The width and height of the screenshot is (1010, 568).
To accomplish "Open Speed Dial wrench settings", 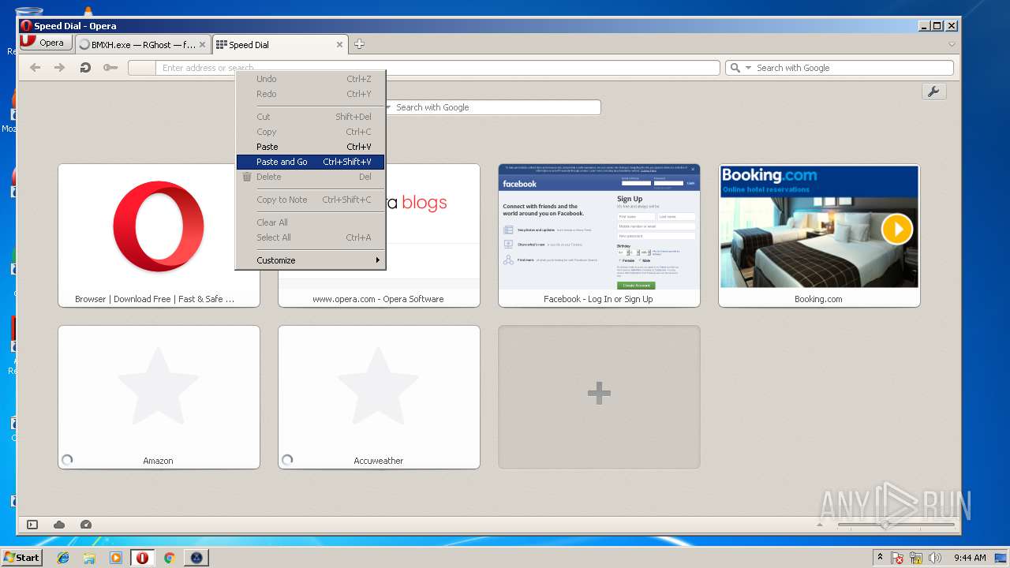I will 933,92.
